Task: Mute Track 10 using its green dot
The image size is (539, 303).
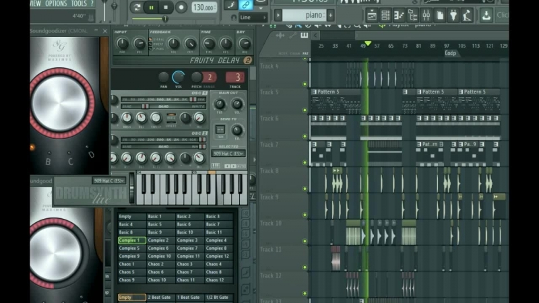Action: pos(305,241)
